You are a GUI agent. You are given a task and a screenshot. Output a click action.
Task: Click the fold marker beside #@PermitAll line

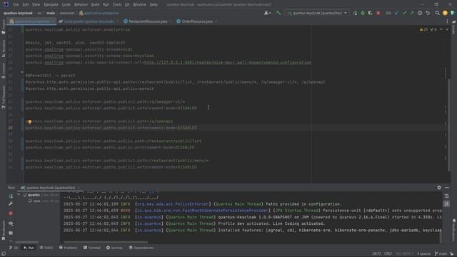(x=22, y=71)
